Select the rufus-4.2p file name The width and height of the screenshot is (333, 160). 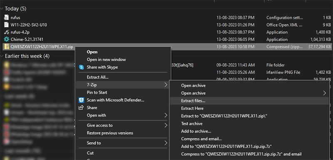click(x=20, y=32)
